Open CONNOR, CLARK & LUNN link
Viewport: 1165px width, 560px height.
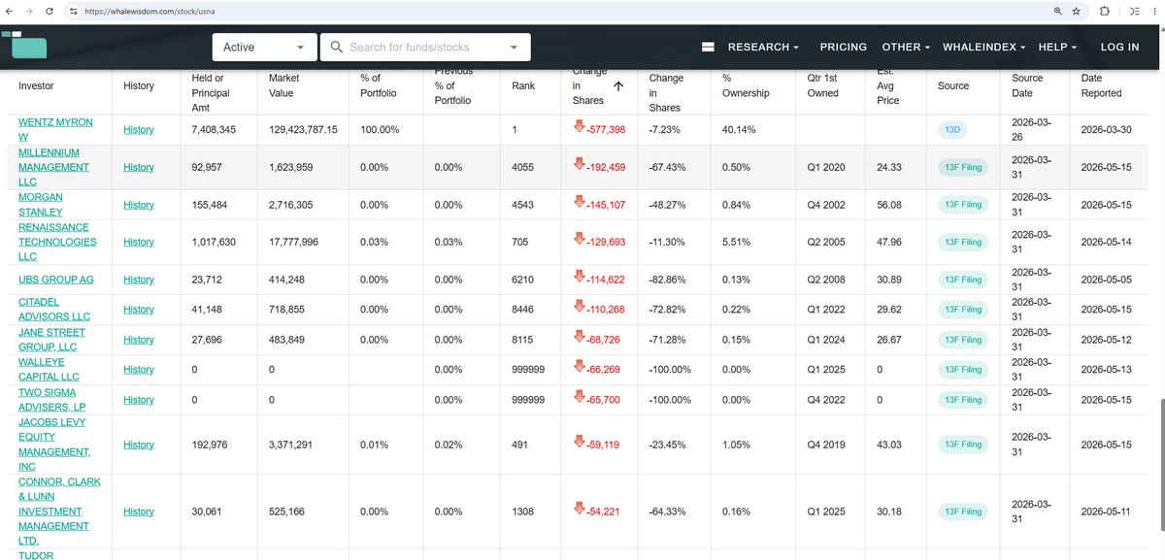[x=59, y=511]
